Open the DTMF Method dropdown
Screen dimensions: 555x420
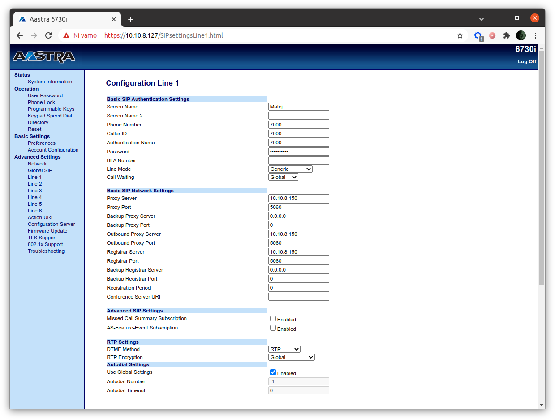coord(284,349)
